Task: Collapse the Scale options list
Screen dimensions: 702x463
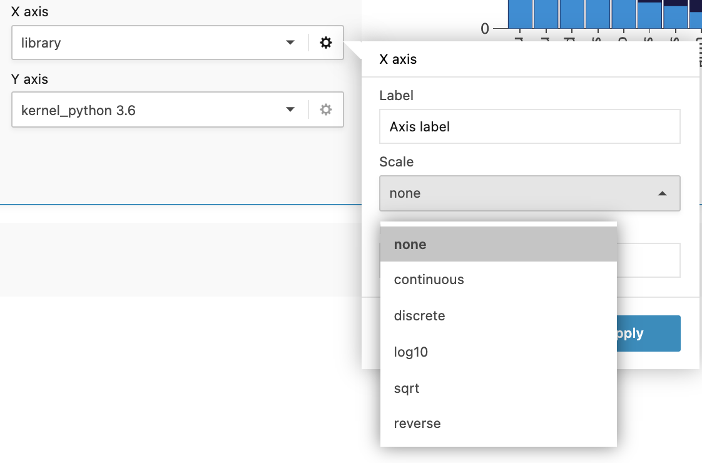Action: pos(662,193)
